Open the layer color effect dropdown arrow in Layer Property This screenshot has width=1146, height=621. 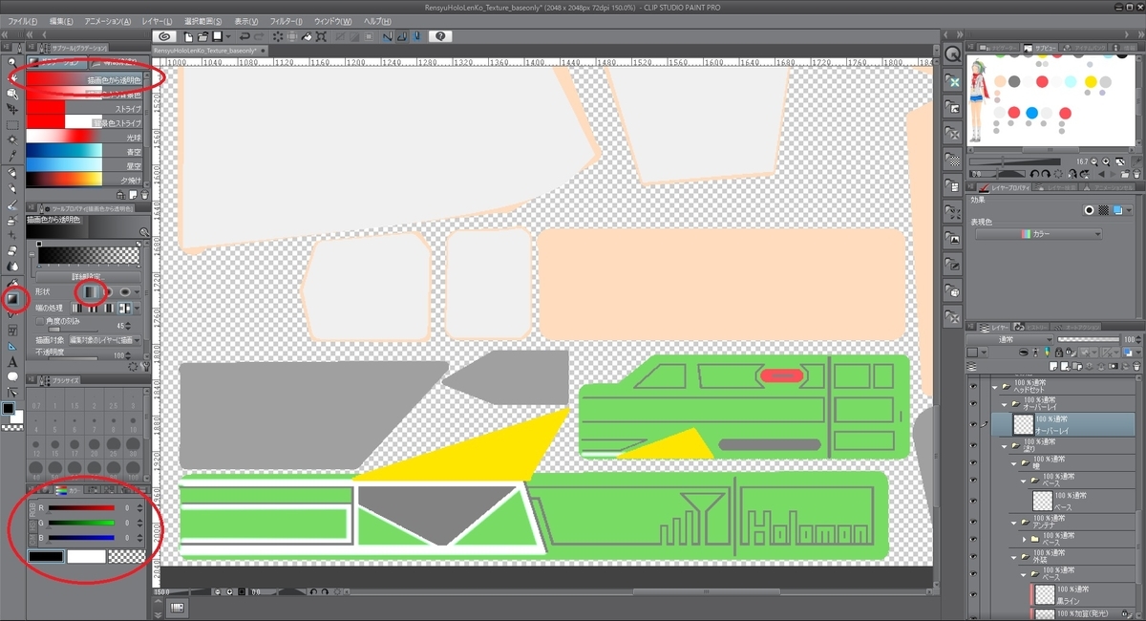tap(1129, 210)
